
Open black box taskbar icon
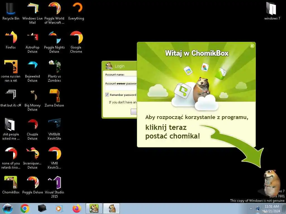coord(42,208)
